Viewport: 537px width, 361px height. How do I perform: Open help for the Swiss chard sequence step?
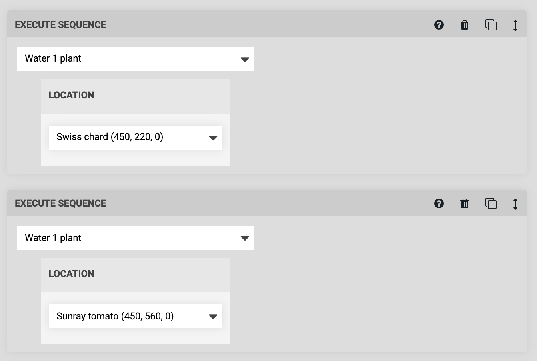coord(439,25)
